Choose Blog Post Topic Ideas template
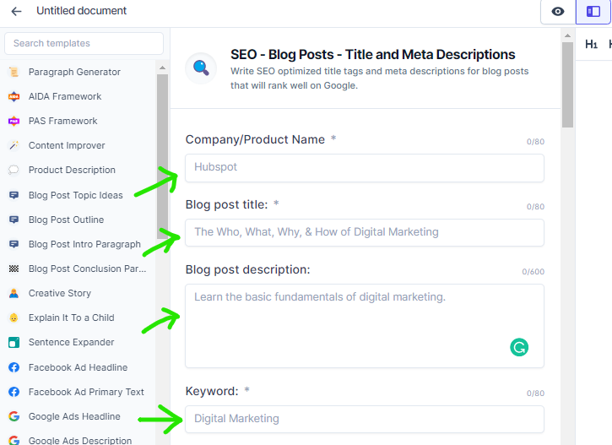Image resolution: width=612 pixels, height=445 pixels. pos(76,195)
